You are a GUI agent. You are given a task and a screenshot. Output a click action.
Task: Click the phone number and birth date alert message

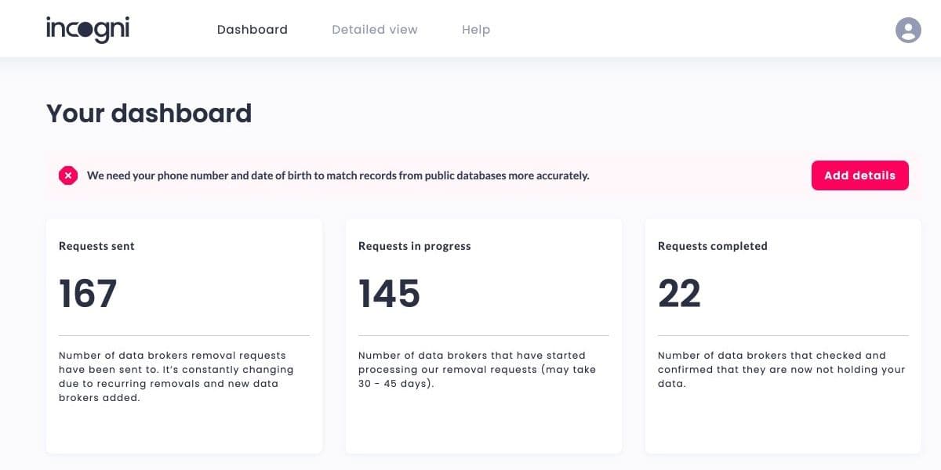tap(338, 175)
